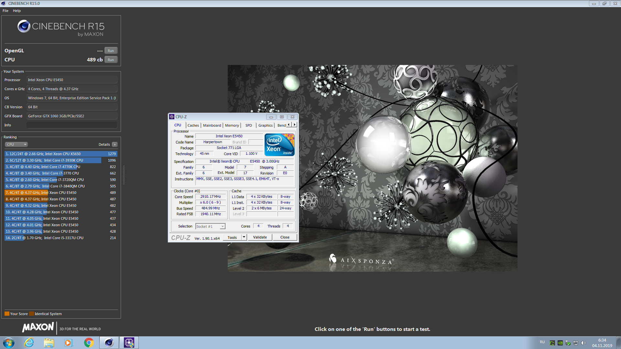Click the Cinebench taskbar icon
The height and width of the screenshot is (349, 621).
pyautogui.click(x=109, y=343)
